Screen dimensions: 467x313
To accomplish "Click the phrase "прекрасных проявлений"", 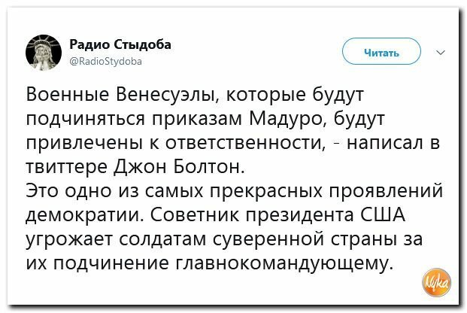I will tap(326, 191).
